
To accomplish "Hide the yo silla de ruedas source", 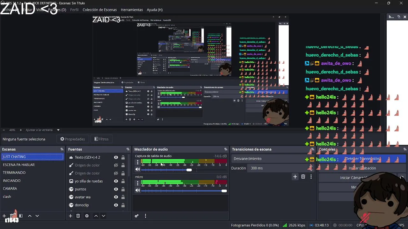I will pos(116,181).
